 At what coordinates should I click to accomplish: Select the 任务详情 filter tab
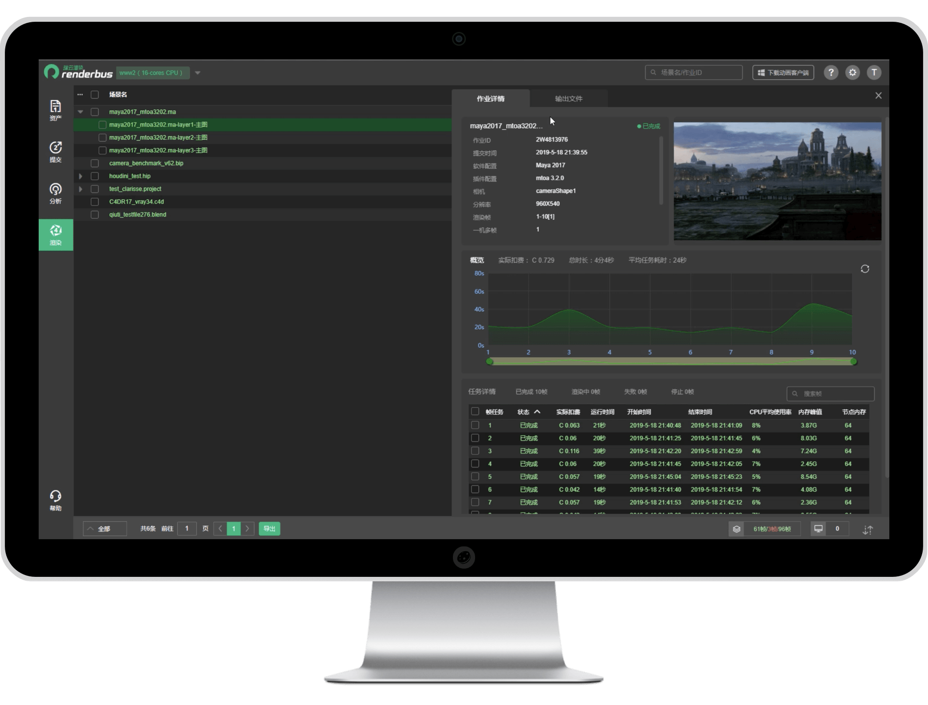click(482, 392)
